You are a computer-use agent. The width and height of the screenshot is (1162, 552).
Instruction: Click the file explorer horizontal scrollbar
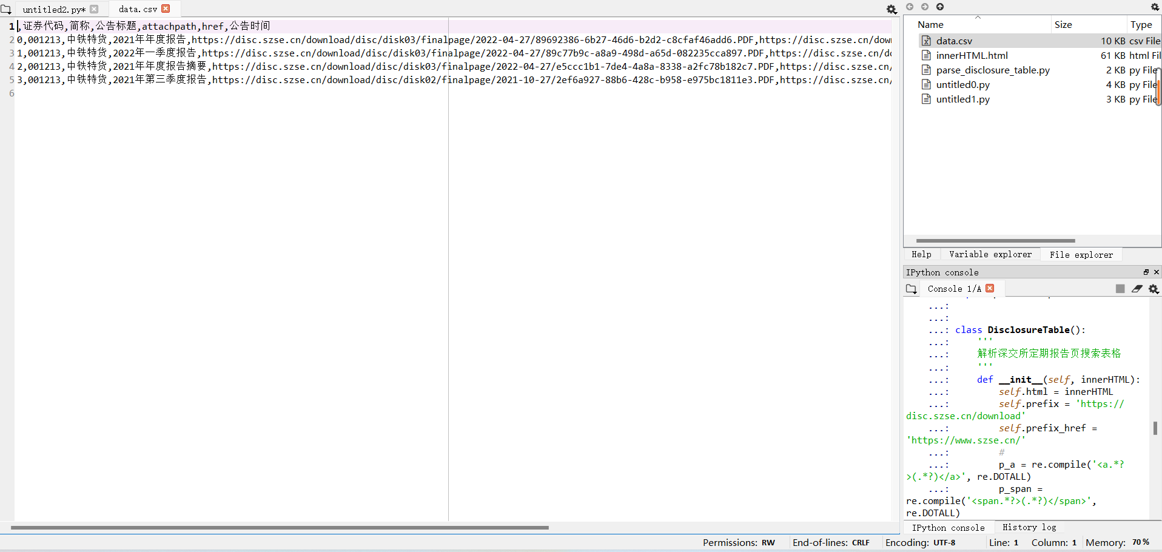(995, 241)
